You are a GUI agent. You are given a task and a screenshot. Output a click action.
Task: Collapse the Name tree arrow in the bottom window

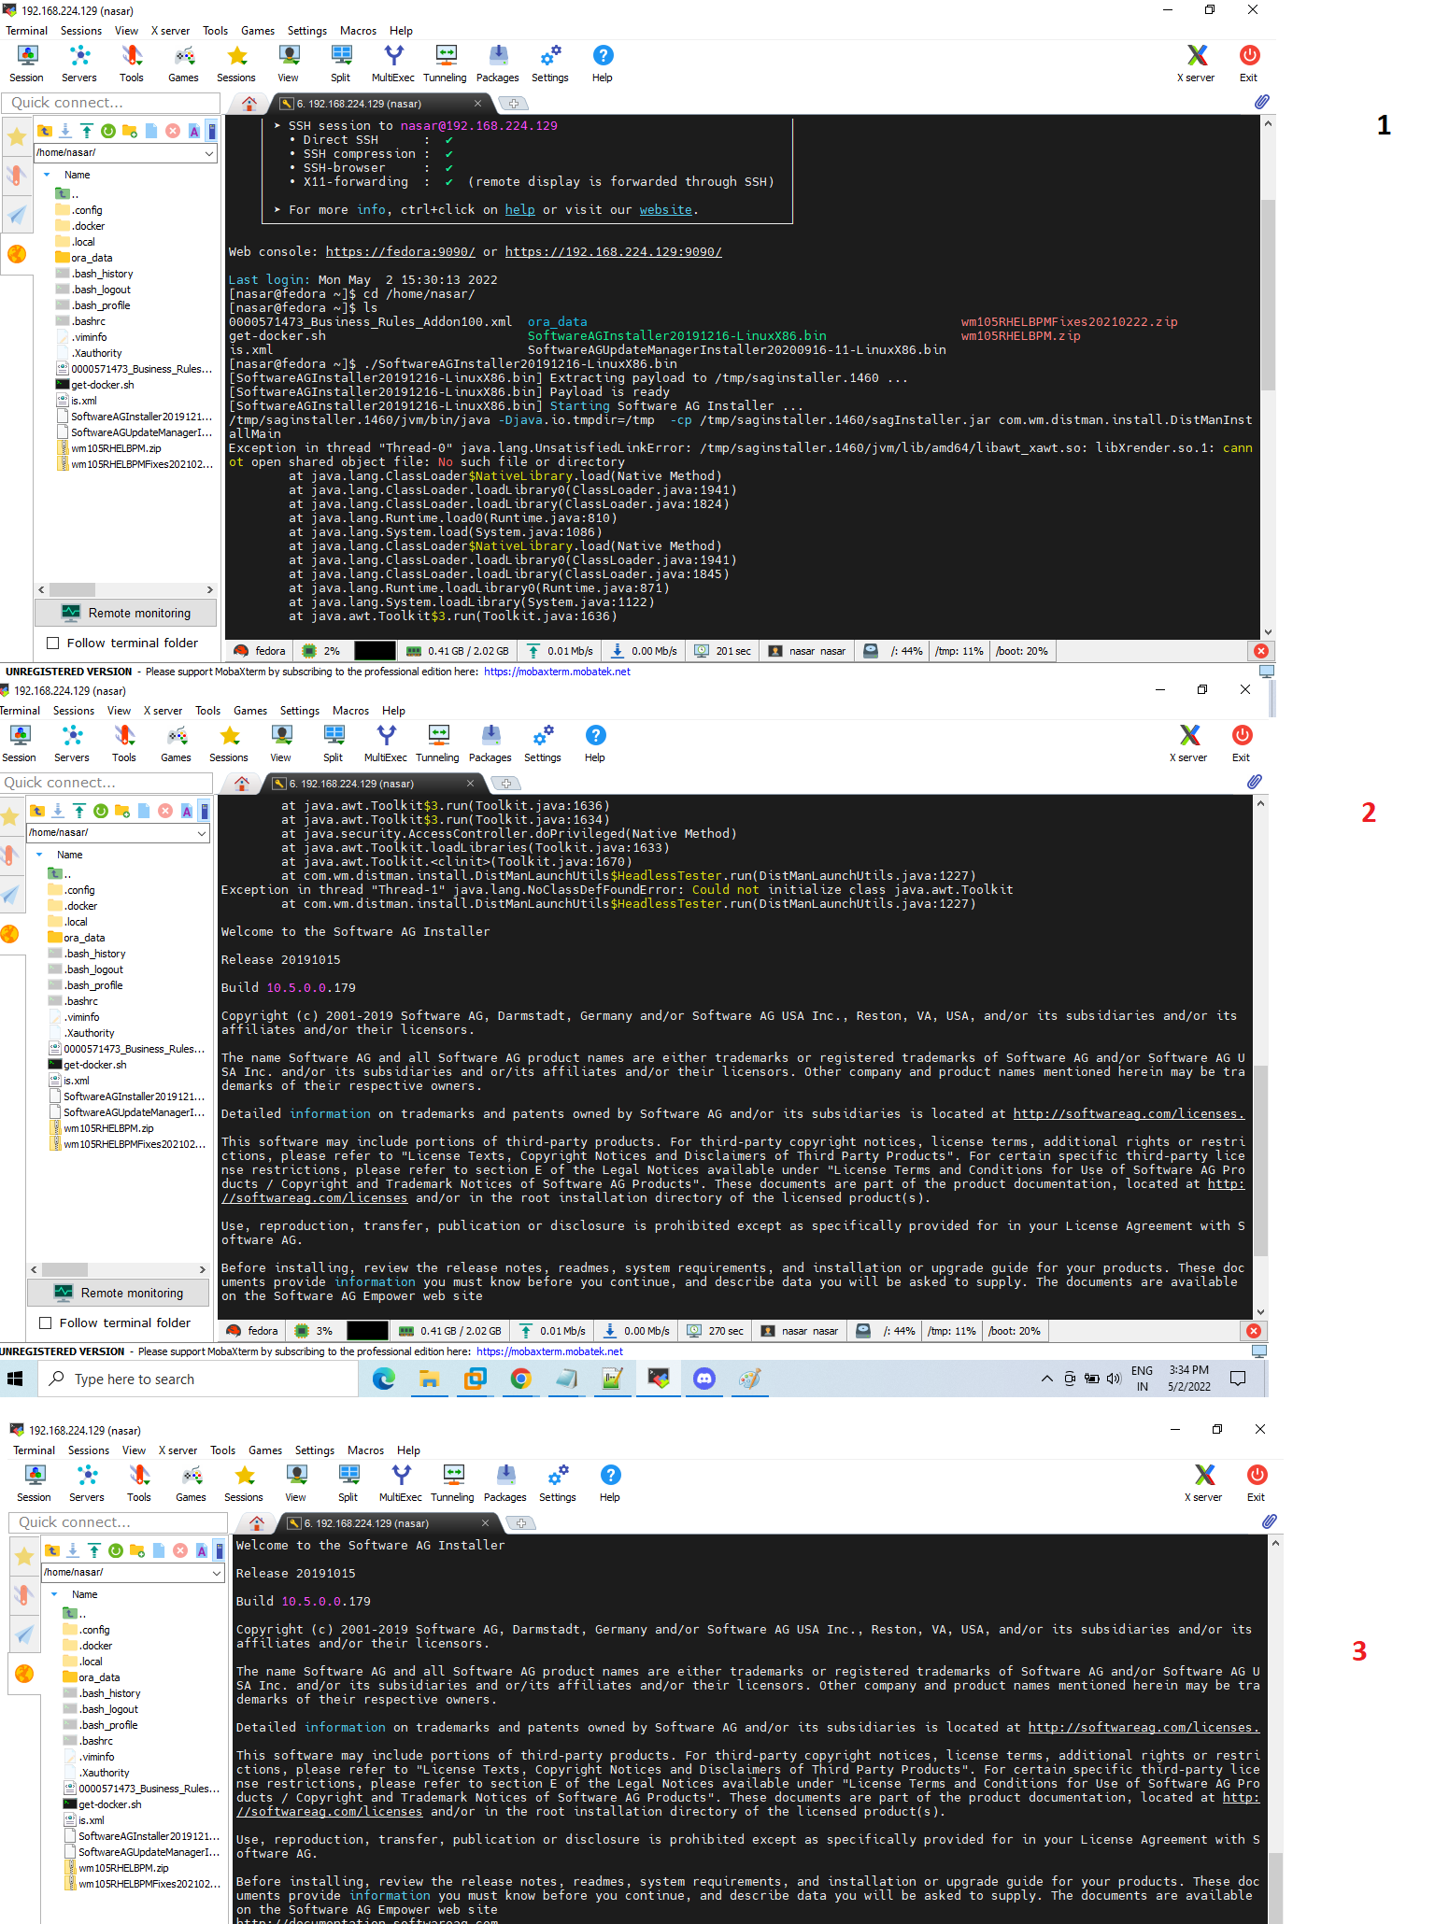coord(54,1594)
